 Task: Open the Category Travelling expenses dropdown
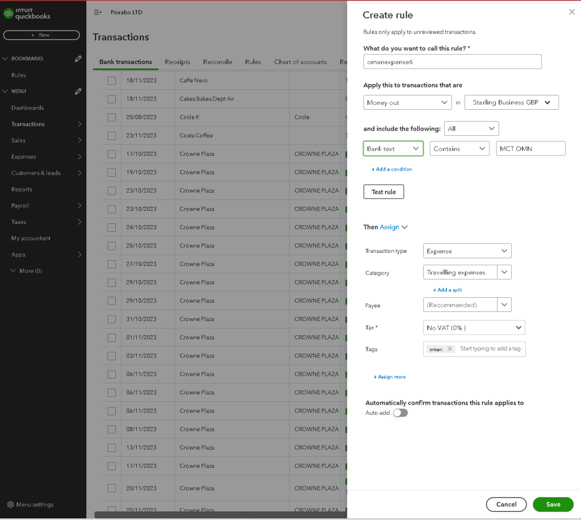[x=504, y=272]
